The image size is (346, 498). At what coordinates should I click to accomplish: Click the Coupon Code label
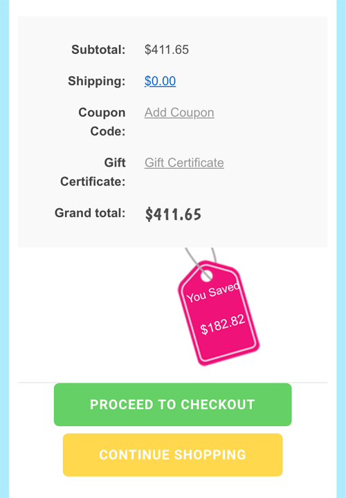pyautogui.click(x=102, y=122)
